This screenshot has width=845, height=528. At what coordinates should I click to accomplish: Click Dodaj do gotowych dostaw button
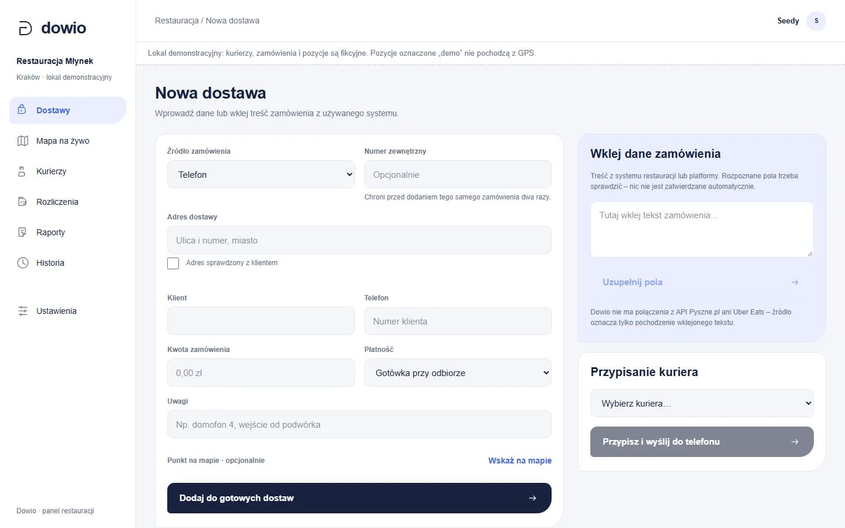click(x=359, y=498)
